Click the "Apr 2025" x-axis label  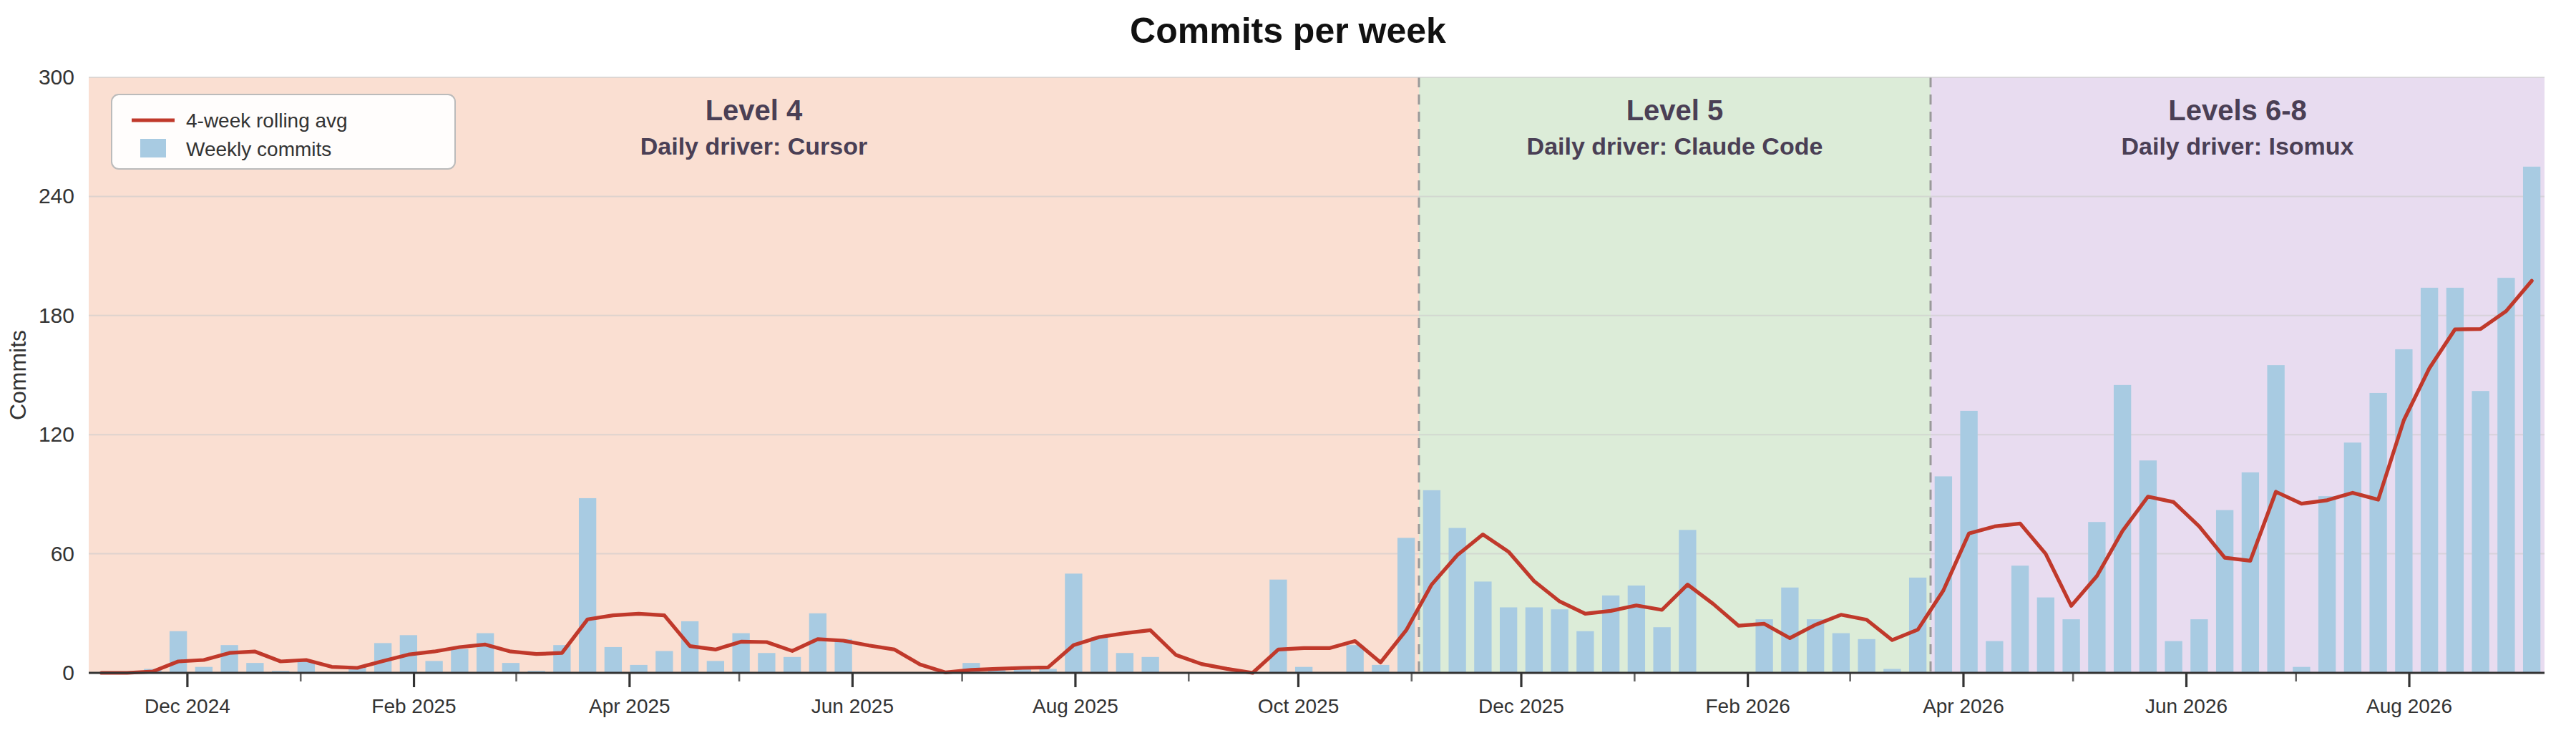click(x=629, y=706)
